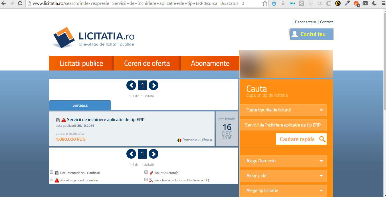
Task: Switch to the Cereri de oferta tab
Action: coord(147,63)
